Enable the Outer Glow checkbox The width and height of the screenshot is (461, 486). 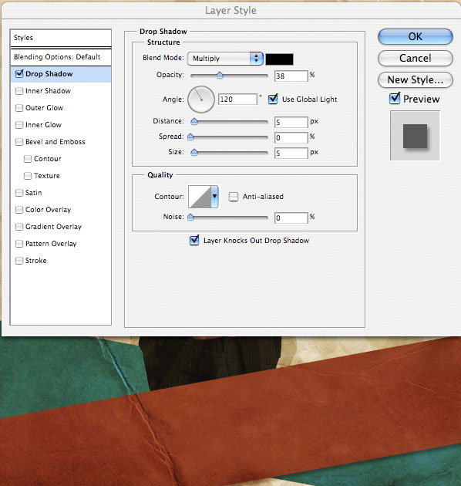(x=19, y=108)
